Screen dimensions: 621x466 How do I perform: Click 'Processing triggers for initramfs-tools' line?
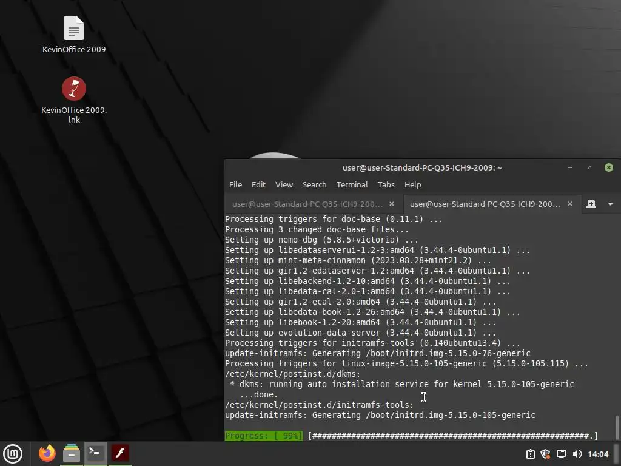point(373,343)
